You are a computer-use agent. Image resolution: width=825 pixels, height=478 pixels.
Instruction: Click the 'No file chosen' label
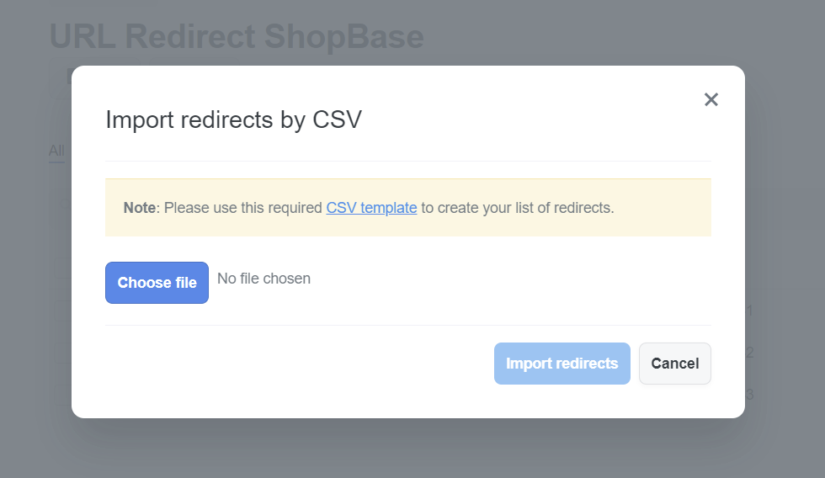(263, 279)
